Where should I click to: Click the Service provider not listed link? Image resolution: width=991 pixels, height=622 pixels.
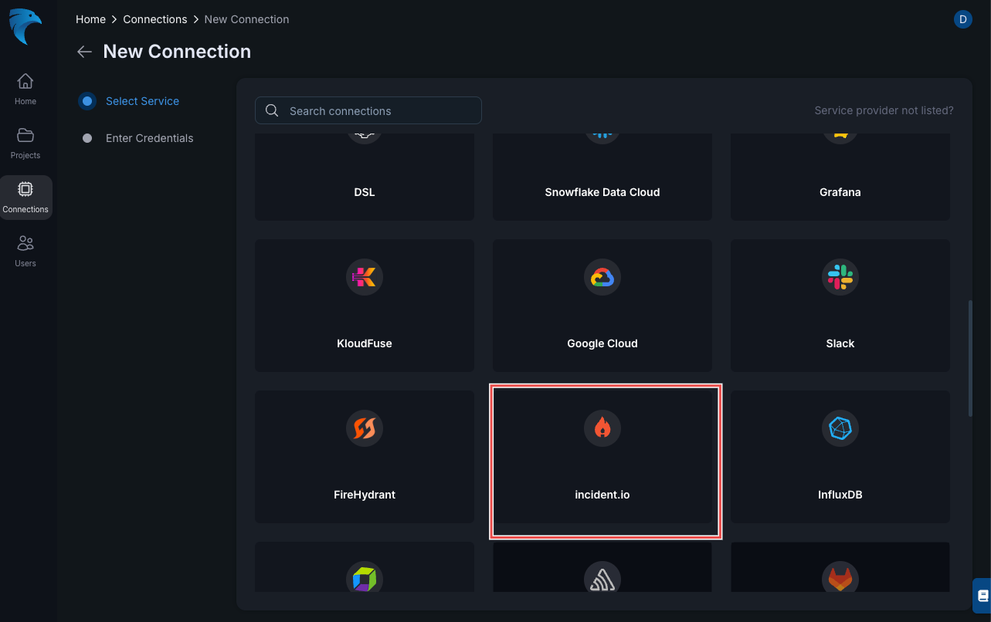[x=884, y=110]
